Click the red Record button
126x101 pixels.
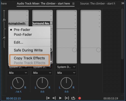[80, 98]
